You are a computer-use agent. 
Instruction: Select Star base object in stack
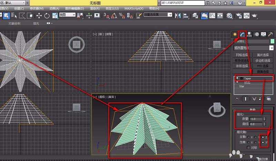click(242, 86)
